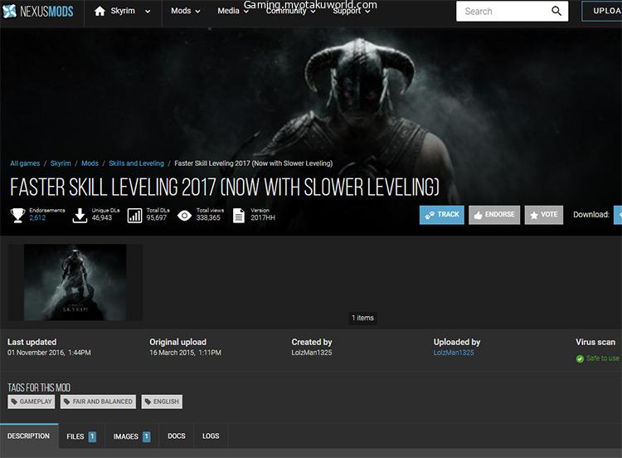Image resolution: width=622 pixels, height=458 pixels.
Task: Switch to the IMAGES tab
Action: click(131, 436)
